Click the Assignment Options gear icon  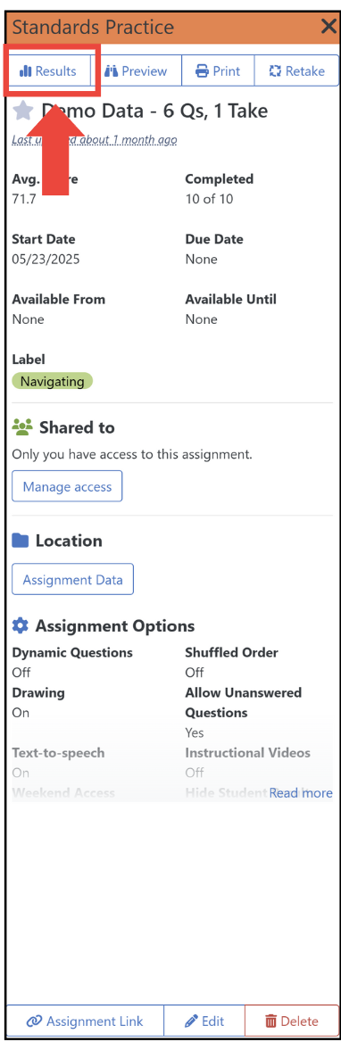coord(21,626)
